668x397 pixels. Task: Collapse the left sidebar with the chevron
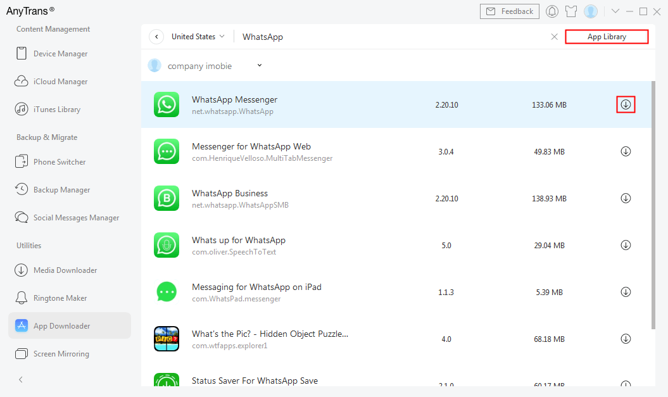20,379
